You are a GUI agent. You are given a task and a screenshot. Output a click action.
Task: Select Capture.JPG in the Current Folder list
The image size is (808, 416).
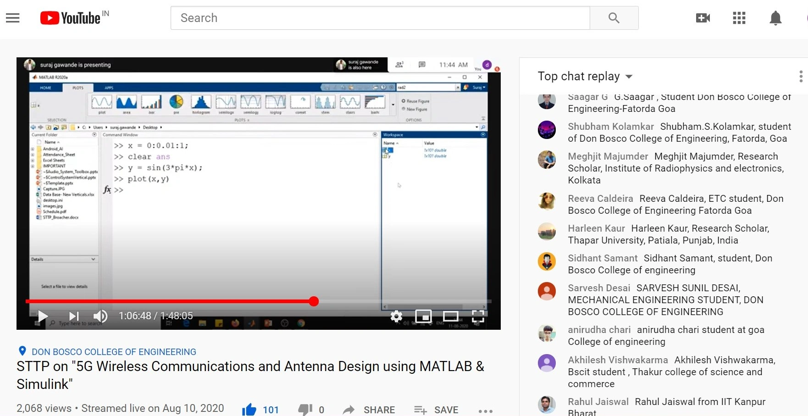point(50,189)
